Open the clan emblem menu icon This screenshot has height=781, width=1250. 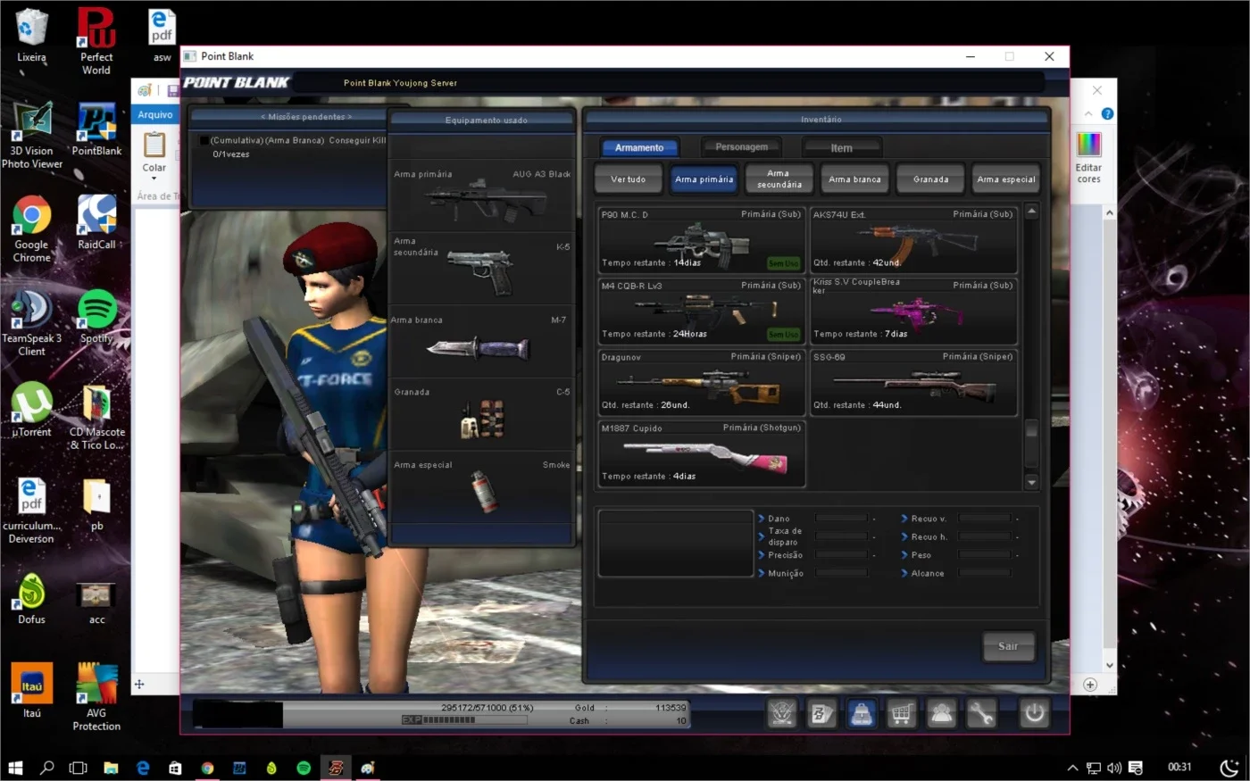(x=782, y=714)
